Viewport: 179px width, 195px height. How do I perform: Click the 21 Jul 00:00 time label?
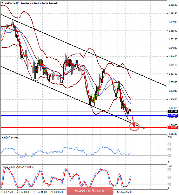point(24,192)
